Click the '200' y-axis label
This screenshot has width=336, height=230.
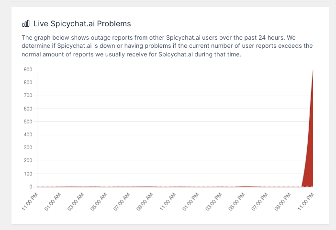click(x=28, y=161)
